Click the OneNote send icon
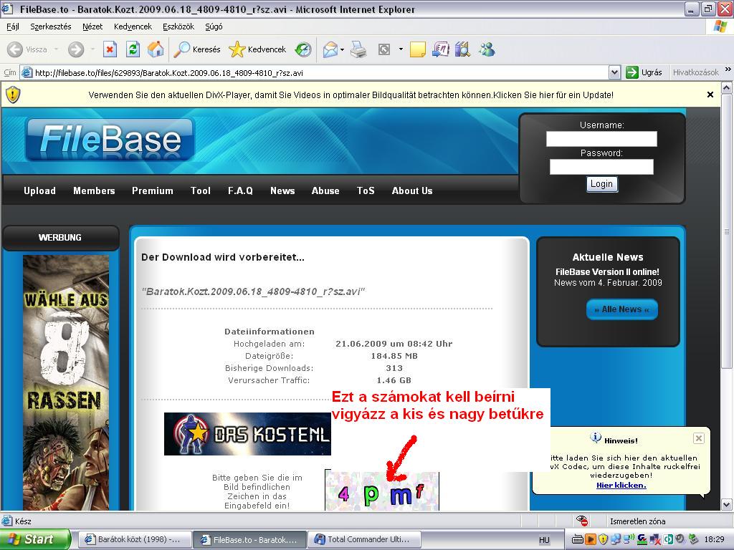 point(441,49)
